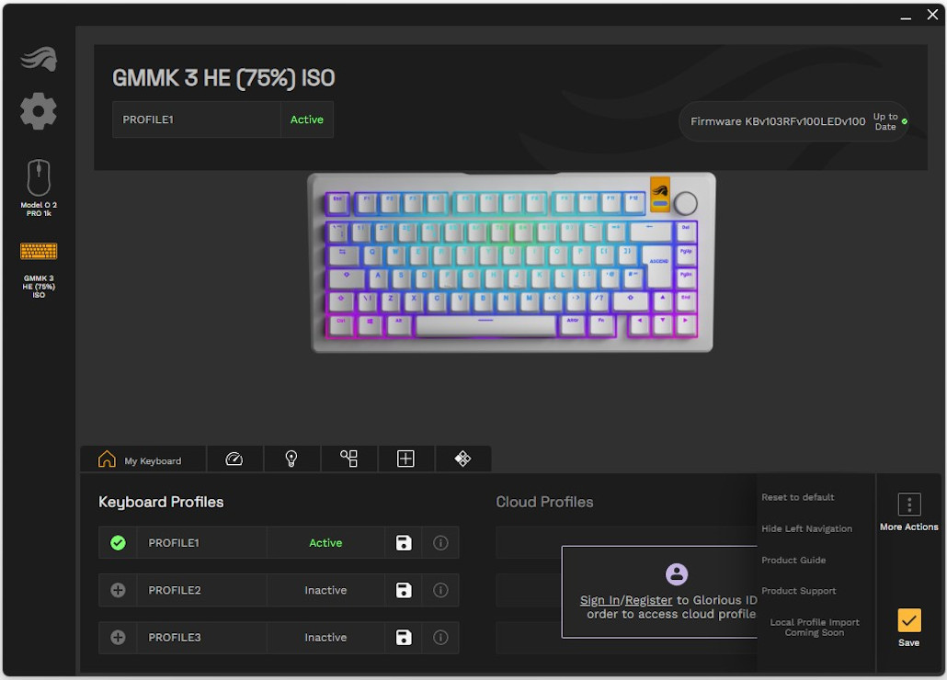
Task: Activate PROFILE2 using its plus circle
Action: tap(118, 590)
